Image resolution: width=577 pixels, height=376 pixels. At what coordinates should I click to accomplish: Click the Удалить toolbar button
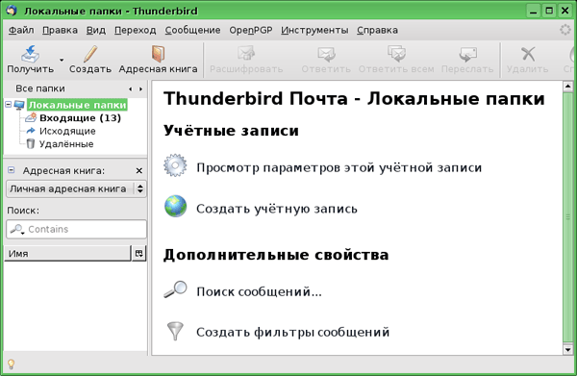click(x=527, y=60)
